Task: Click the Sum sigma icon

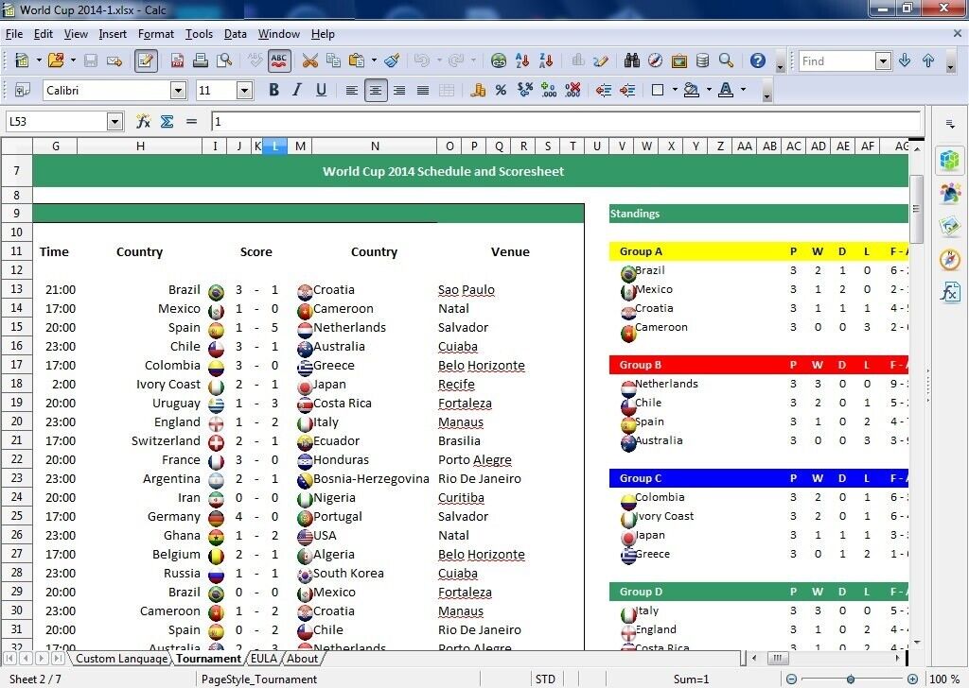Action: coord(167,121)
